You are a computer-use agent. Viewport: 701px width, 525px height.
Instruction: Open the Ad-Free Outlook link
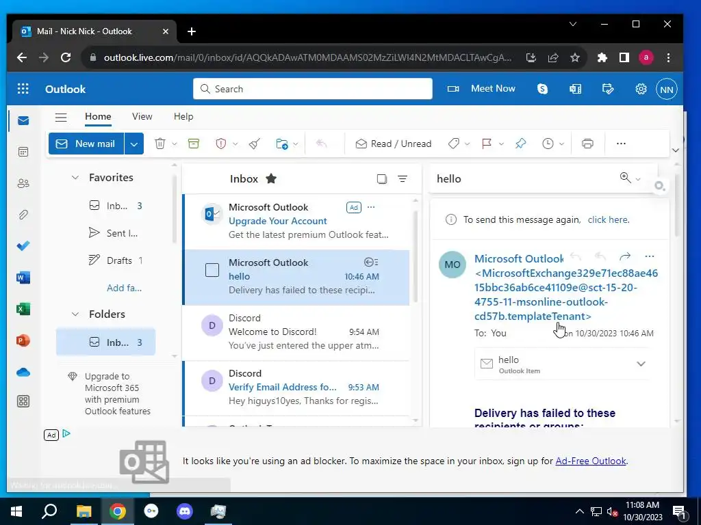click(x=591, y=461)
